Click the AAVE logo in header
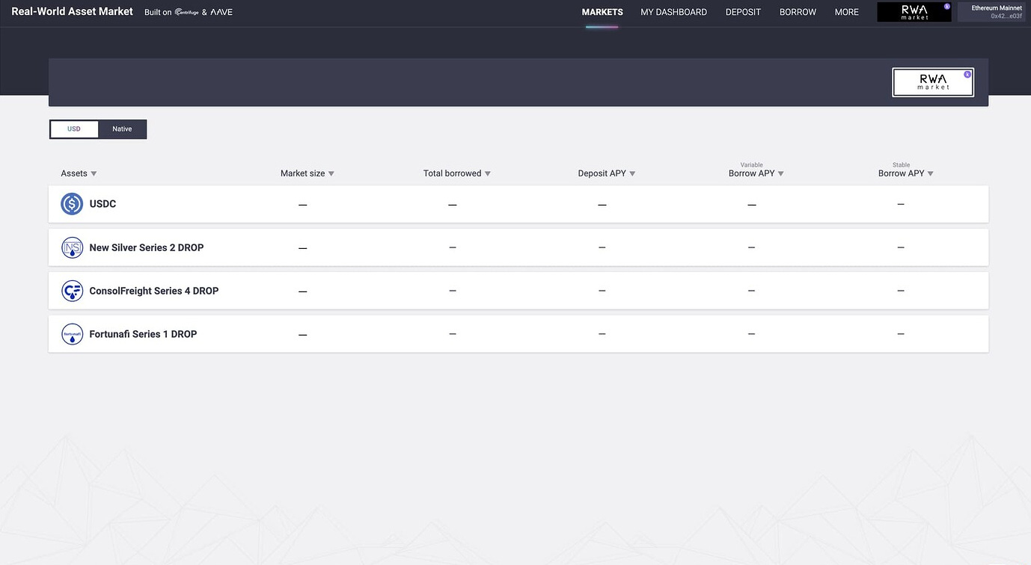This screenshot has width=1031, height=565. pos(221,12)
